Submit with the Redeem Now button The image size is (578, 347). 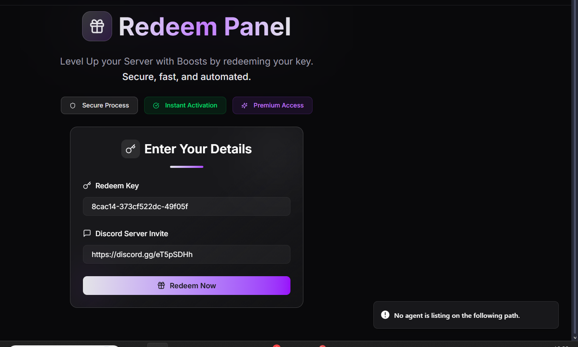187,285
